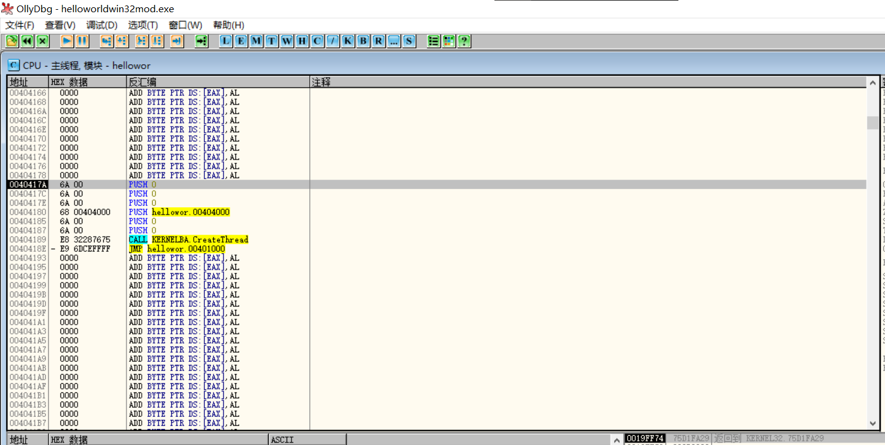Open appearance options color grid icon
This screenshot has height=445, width=885.
(449, 41)
